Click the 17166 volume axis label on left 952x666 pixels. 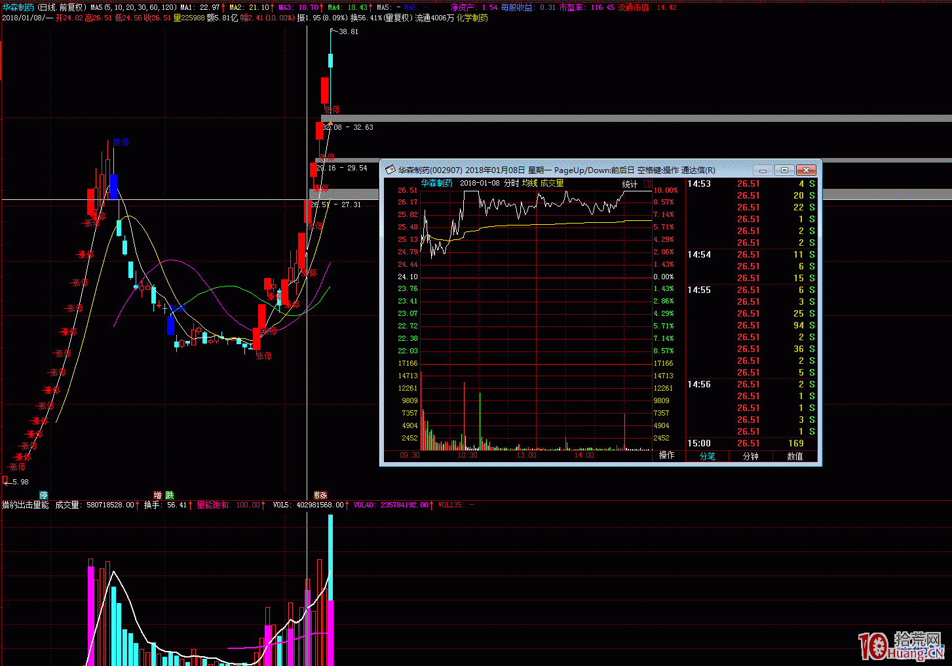(x=408, y=363)
